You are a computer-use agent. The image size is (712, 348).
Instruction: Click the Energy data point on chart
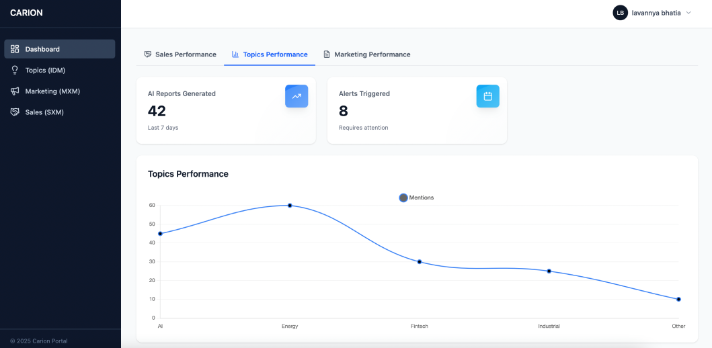tap(290, 206)
